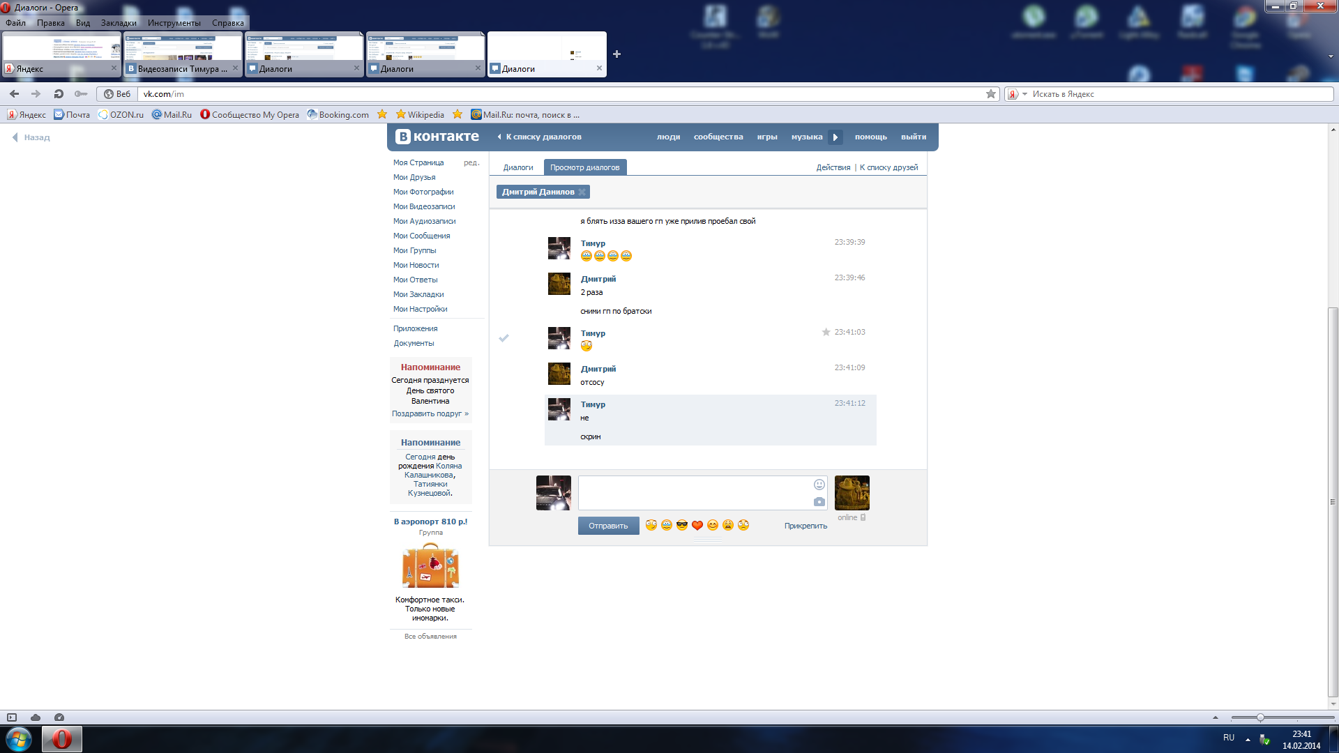Toggle the checkmark selecting Тимур's message
This screenshot has width=1339, height=753.
point(504,338)
